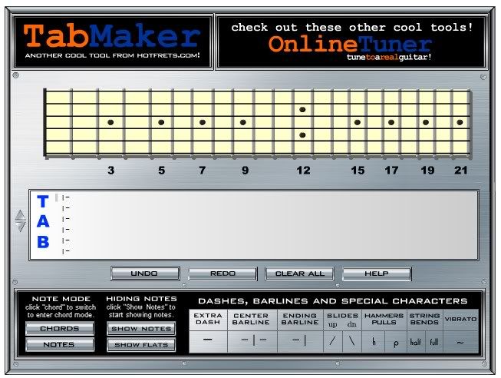Click fret number 3 label

[111, 171]
